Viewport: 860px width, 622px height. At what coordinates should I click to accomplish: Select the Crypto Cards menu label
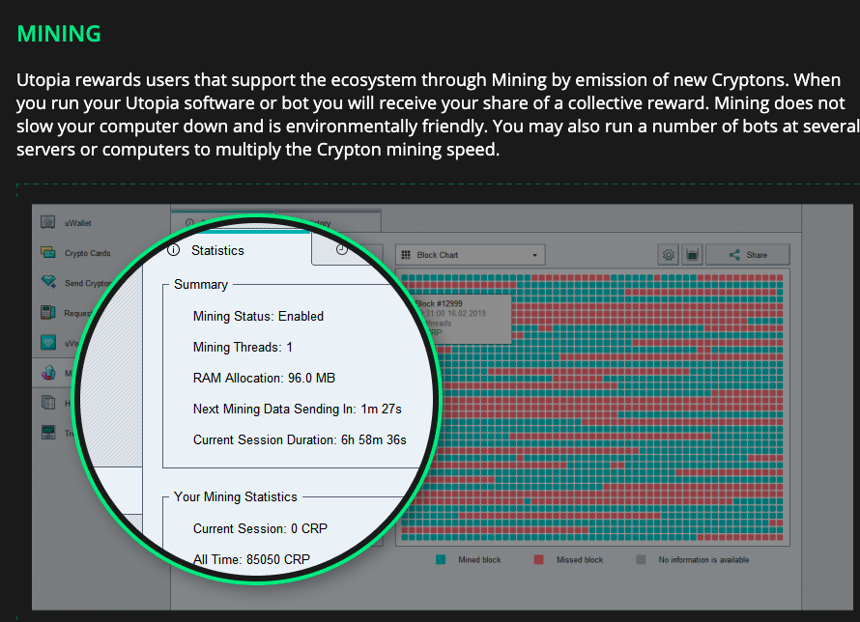[x=88, y=253]
